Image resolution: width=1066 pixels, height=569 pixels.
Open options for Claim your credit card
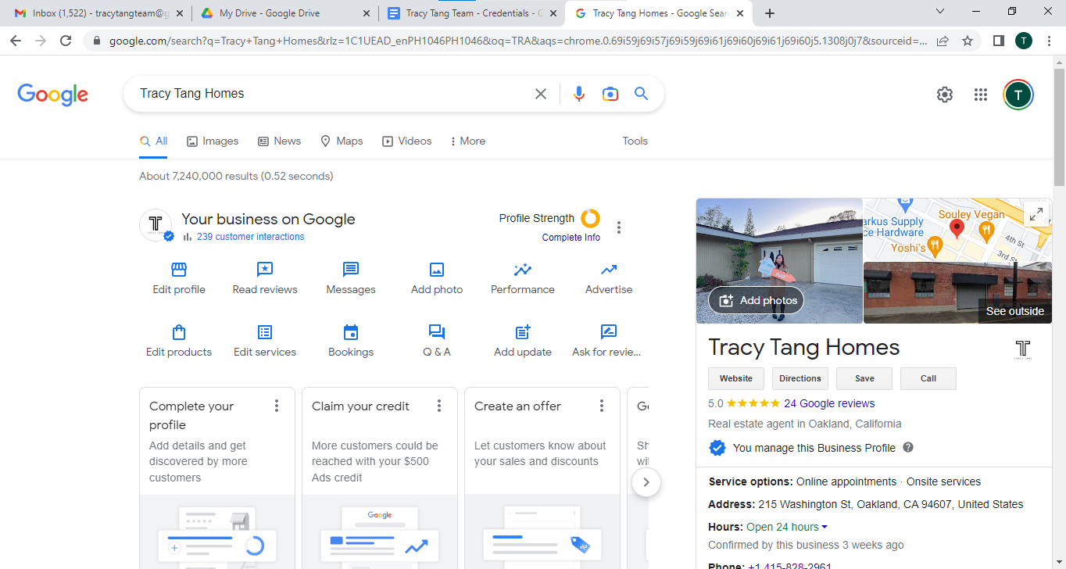pos(439,406)
